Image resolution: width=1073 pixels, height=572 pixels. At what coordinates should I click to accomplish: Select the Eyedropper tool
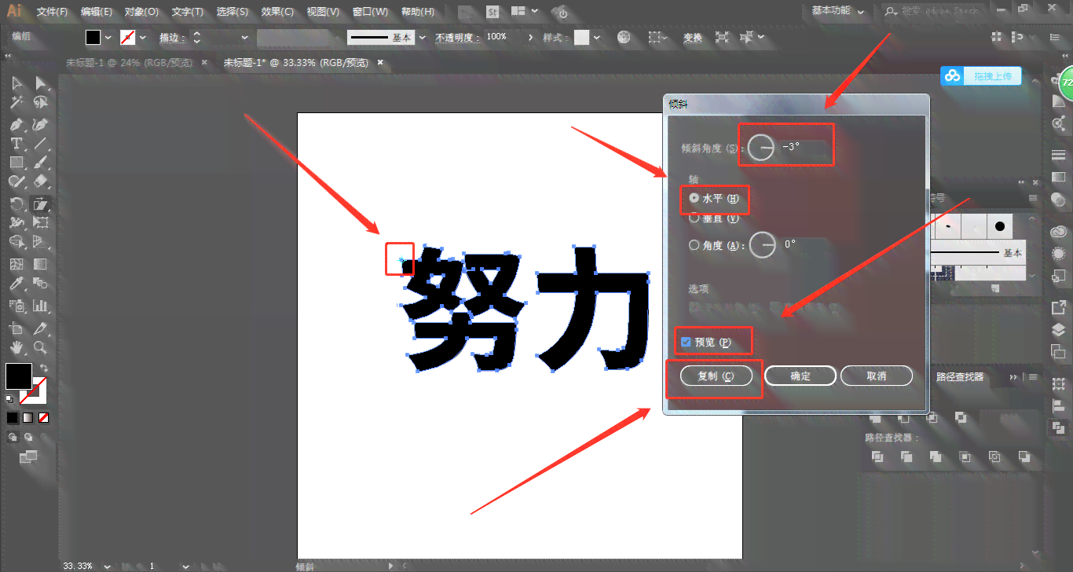[16, 284]
